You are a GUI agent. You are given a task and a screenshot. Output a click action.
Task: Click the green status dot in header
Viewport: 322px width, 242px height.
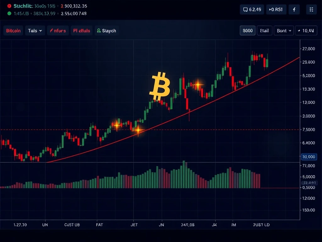pos(9,14)
